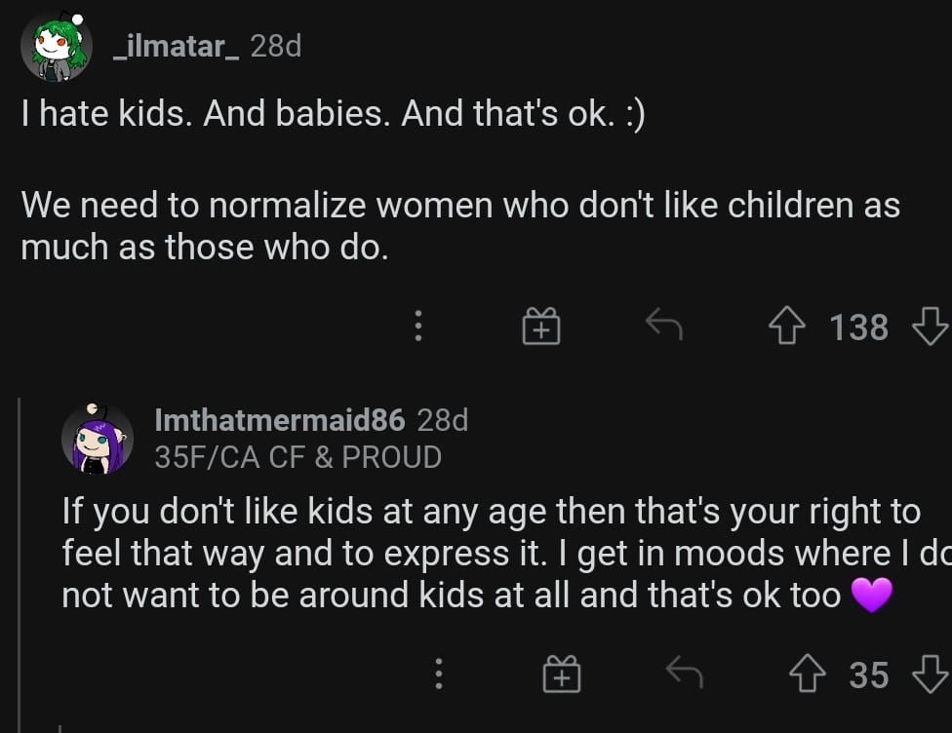Select the 35 vote count
This screenshot has height=733, width=952.
click(869, 675)
